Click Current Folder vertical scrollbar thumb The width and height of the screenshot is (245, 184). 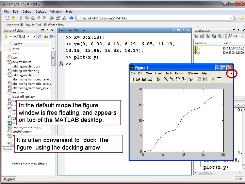(53, 58)
